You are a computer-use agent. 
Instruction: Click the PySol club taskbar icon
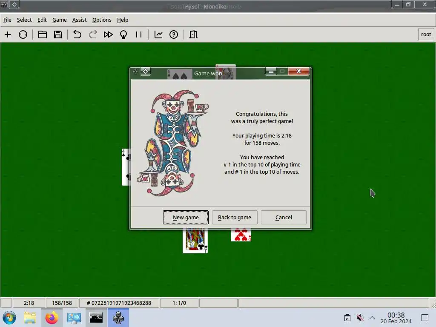tap(118, 318)
